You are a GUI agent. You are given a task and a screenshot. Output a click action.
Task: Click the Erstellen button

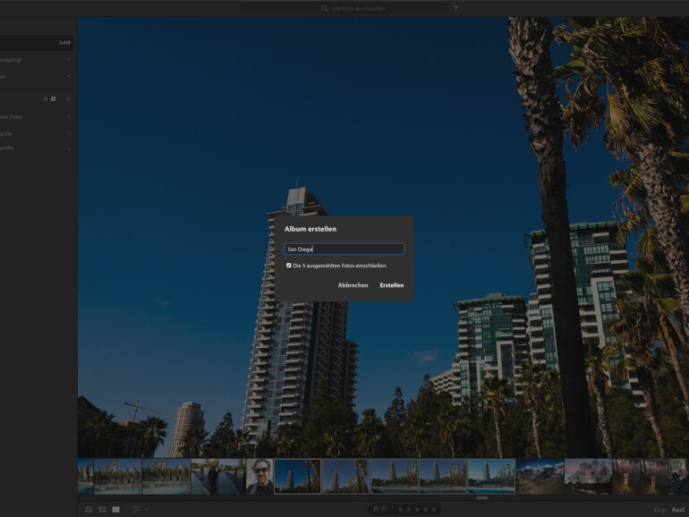tap(392, 285)
